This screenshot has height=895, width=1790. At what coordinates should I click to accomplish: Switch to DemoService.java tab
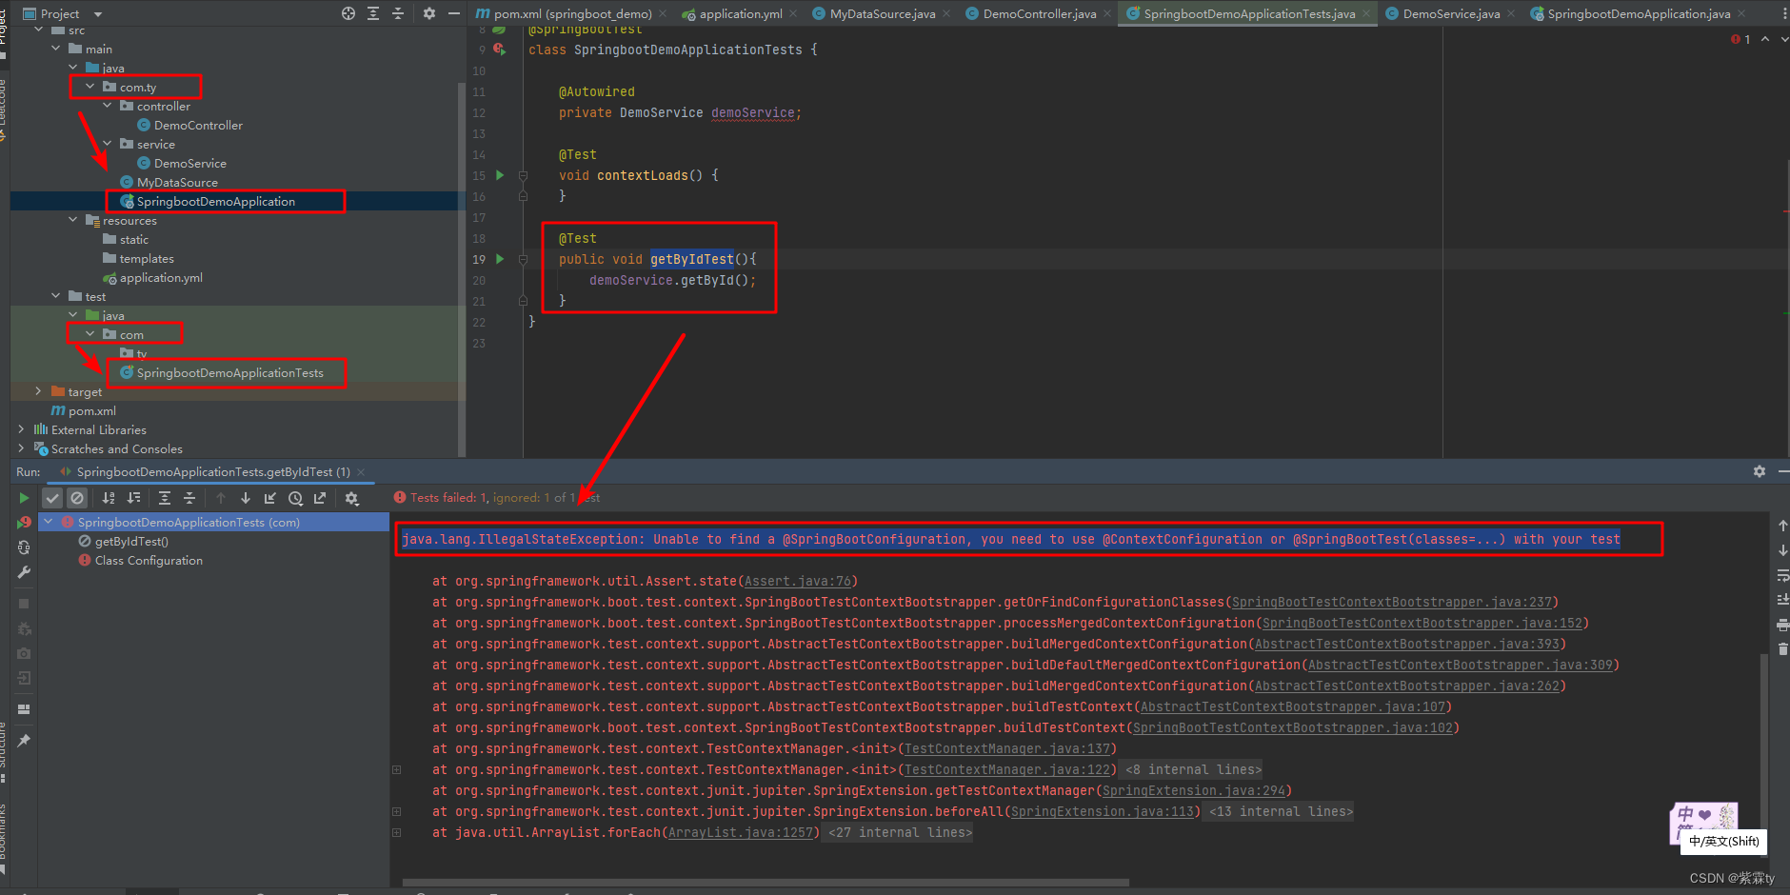(x=1451, y=13)
